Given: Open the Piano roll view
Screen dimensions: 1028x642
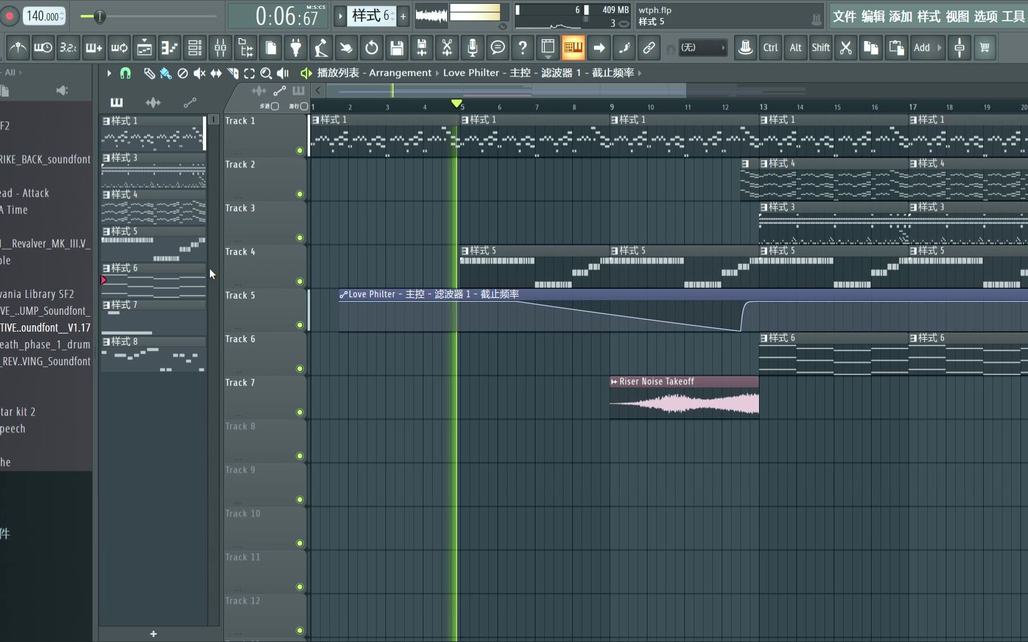Looking at the screenshot, I should click(169, 47).
